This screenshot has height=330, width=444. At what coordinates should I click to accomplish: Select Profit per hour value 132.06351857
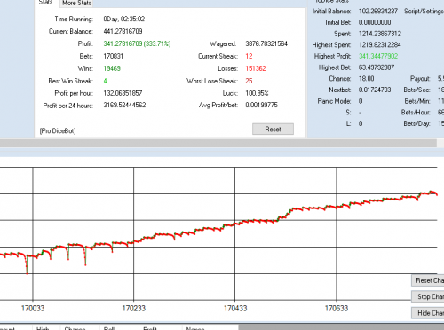[x=123, y=93]
